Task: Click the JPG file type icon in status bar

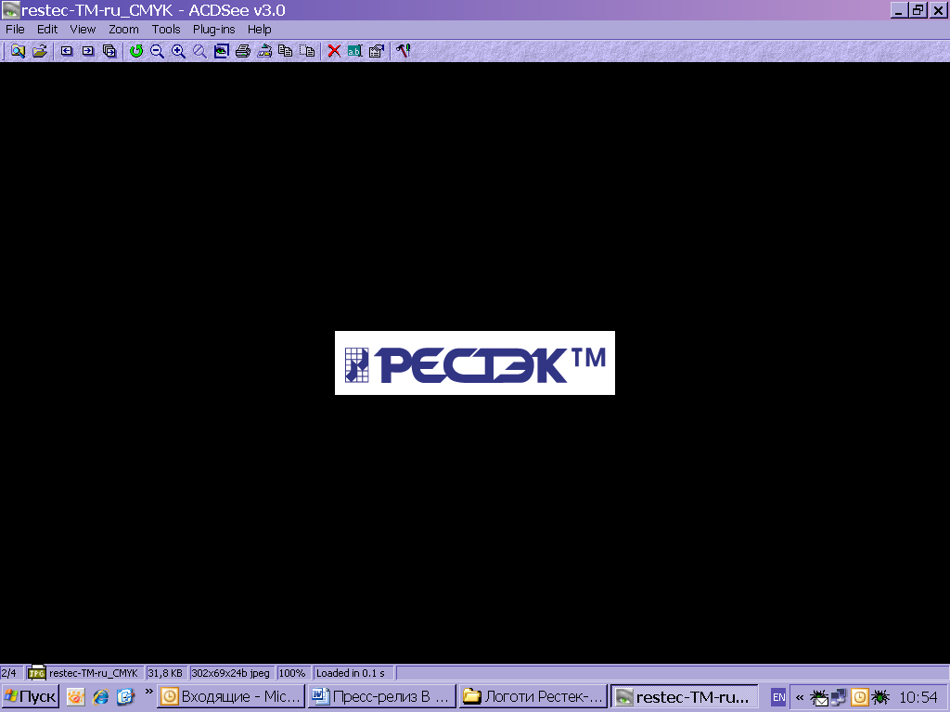Action: (36, 672)
